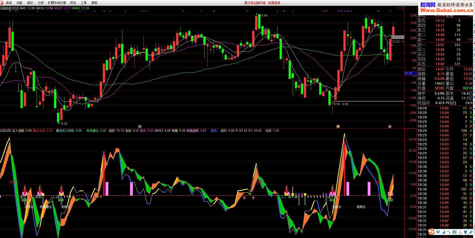Screen dimensions: 475x238
Task: Select the MA60: 12.39 label
Action: (x=81, y=8)
